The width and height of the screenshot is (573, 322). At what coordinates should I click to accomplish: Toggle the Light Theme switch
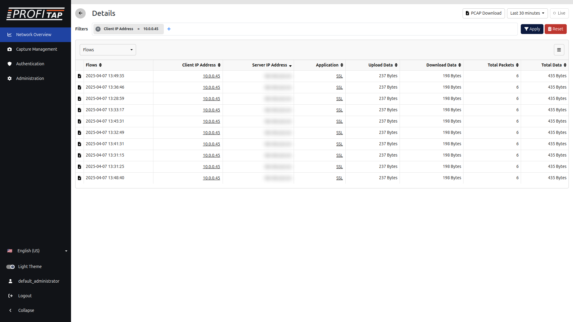pyautogui.click(x=10, y=267)
